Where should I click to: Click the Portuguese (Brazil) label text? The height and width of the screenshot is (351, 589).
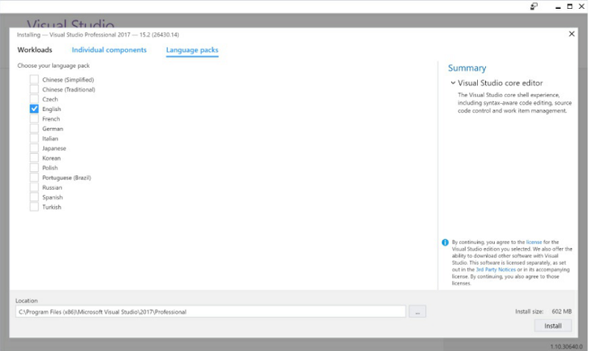[66, 177]
